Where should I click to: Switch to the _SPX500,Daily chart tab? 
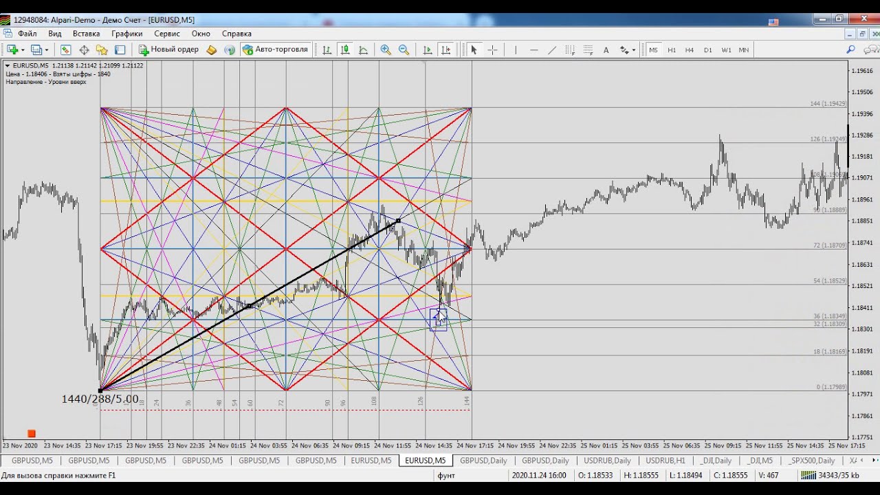coord(811,461)
